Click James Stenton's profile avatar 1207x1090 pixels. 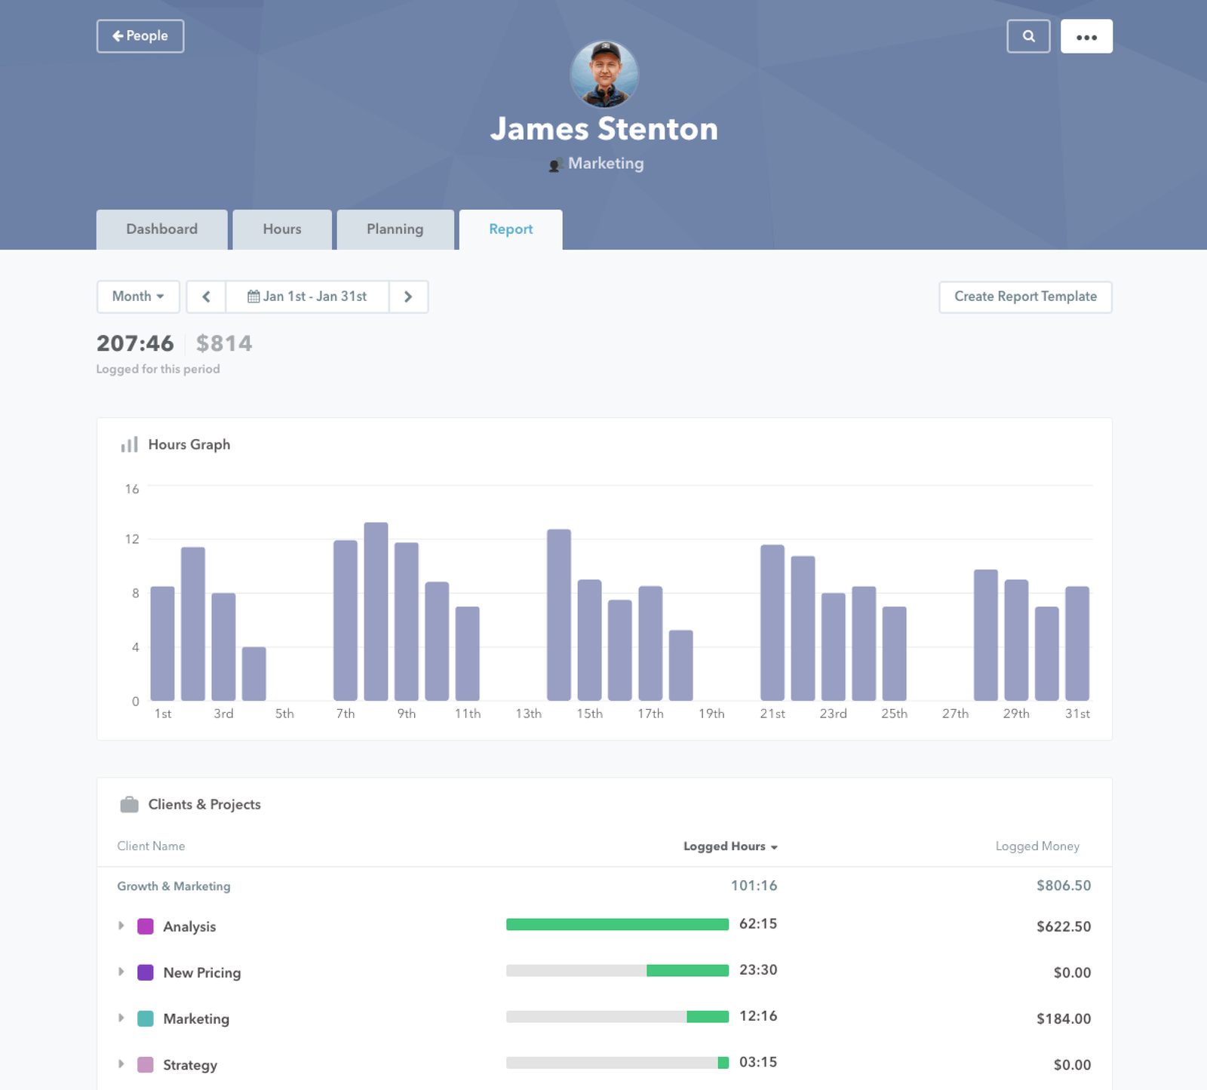604,74
